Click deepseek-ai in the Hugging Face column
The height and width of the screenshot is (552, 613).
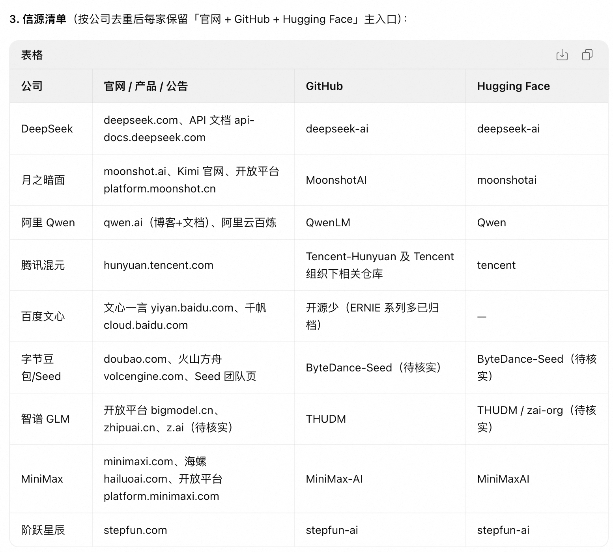pyautogui.click(x=508, y=129)
